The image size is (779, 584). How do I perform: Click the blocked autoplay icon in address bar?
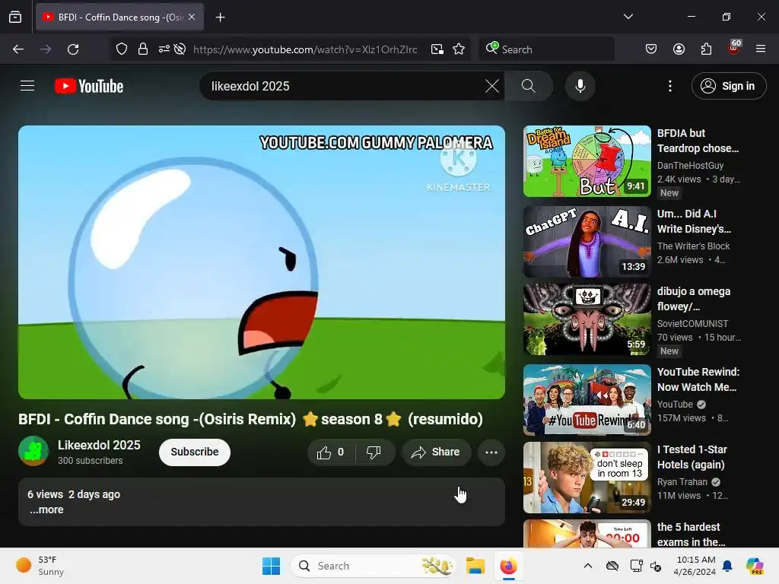(180, 49)
